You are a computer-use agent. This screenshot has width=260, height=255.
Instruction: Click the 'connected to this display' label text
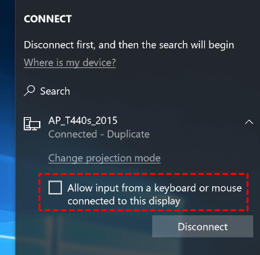[x=124, y=201]
